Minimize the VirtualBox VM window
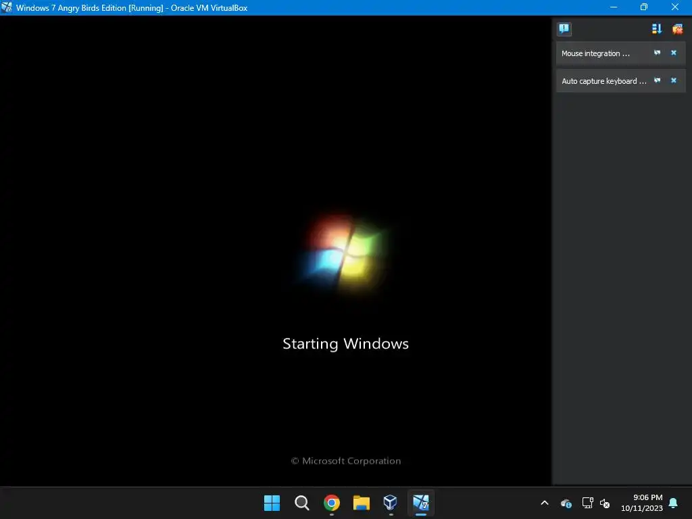Screen dimensions: 692x519 (614, 7)
